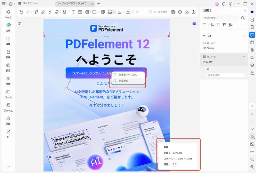The height and width of the screenshot is (173, 256).
Task: Open the ツール section in sidebar
Action: [x=8, y=94]
